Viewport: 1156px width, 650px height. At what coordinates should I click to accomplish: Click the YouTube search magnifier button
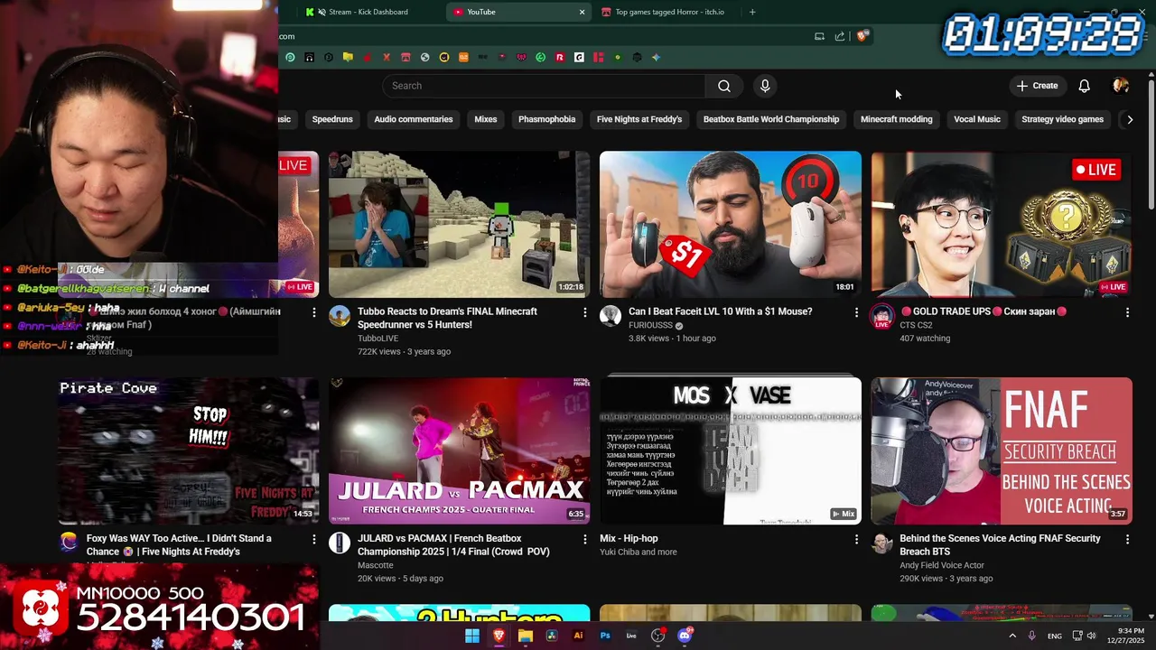(x=723, y=86)
